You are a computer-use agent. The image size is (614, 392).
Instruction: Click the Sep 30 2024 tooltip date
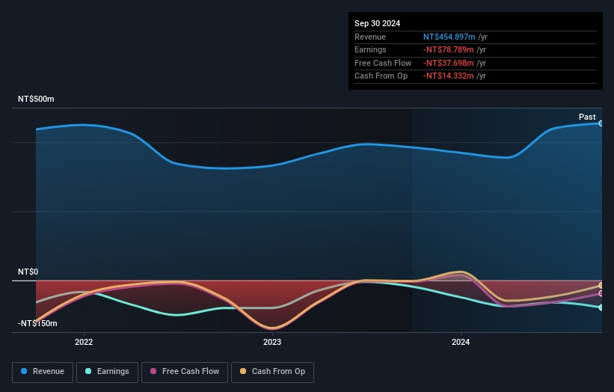(x=377, y=23)
